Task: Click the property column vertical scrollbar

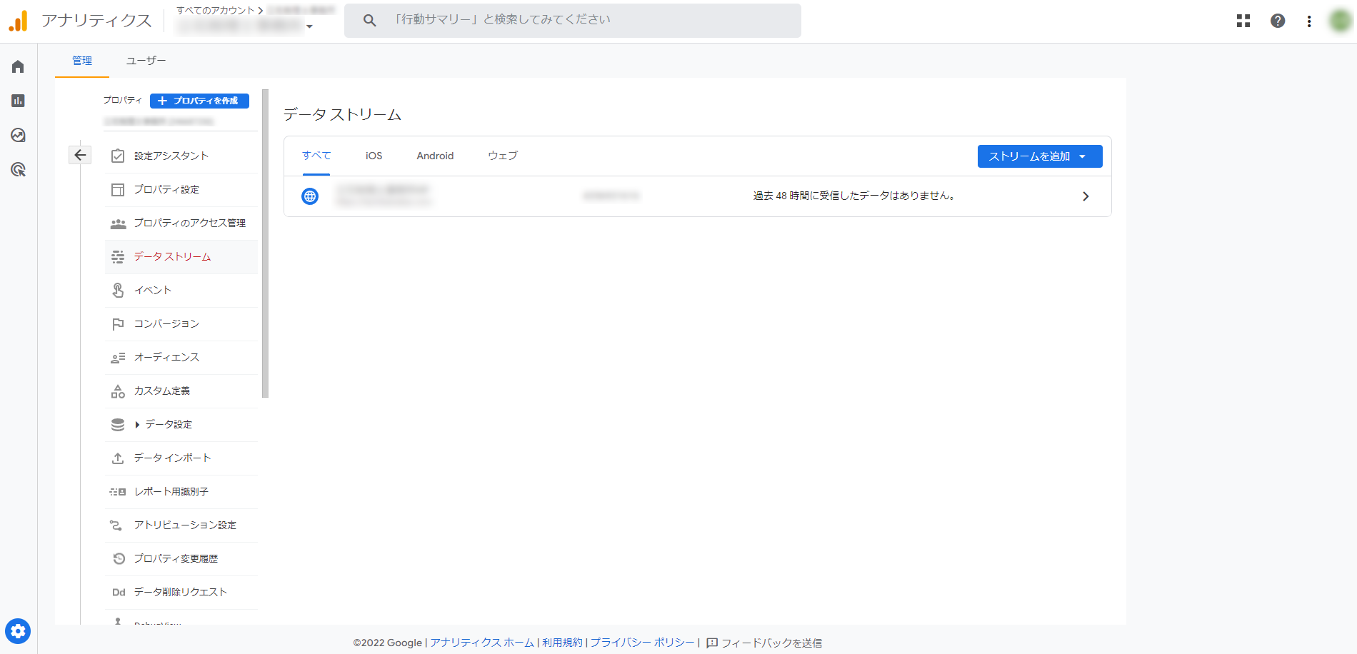Action: coord(266,243)
